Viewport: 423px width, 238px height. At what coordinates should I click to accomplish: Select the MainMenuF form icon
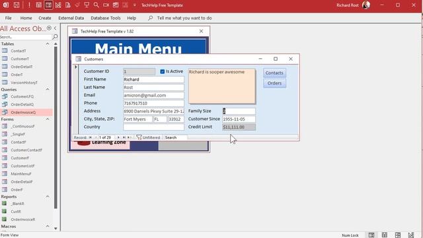pyautogui.click(x=5, y=173)
